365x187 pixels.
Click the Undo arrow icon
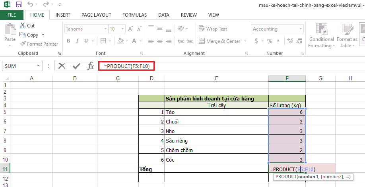(x=30, y=4)
